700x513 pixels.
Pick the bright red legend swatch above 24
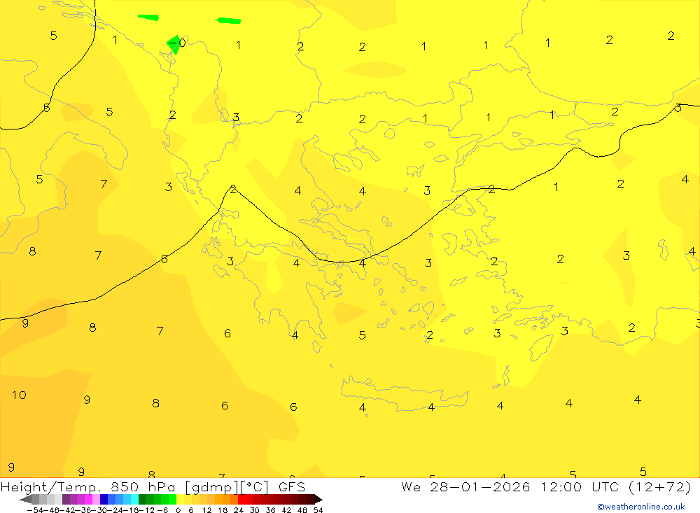[241, 499]
